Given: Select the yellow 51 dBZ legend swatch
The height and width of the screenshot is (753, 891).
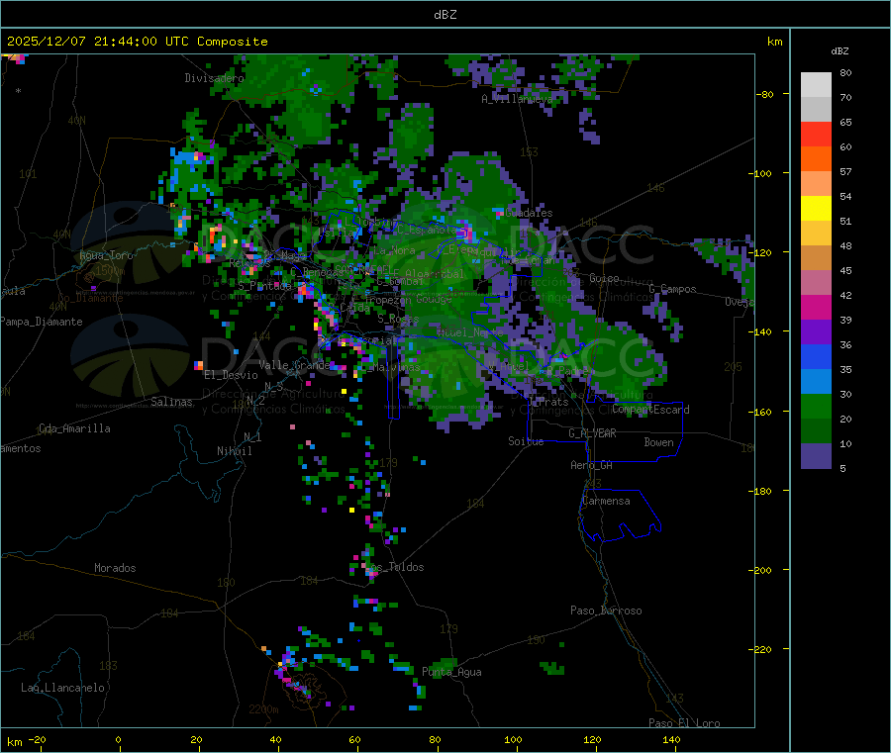Looking at the screenshot, I should tap(816, 209).
